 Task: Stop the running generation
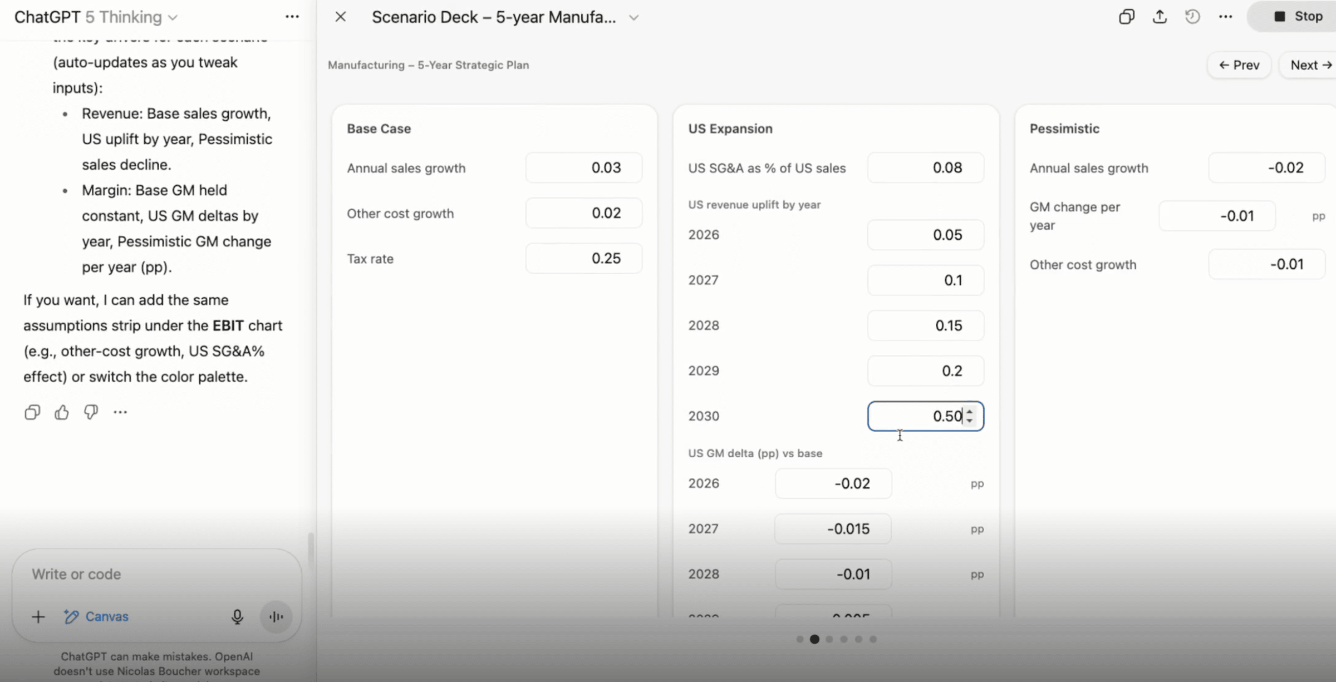coord(1298,17)
